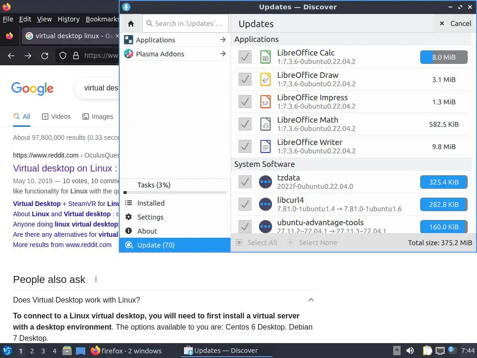The image size is (477, 358).
Task: Click the Firefox URL address bar
Action: pos(88,55)
